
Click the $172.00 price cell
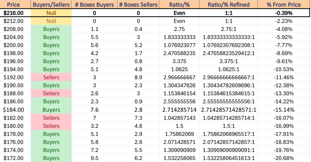tap(15, 158)
